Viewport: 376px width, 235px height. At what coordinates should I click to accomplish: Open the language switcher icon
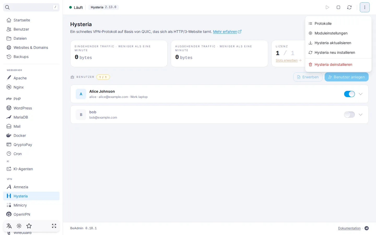pos(9,226)
